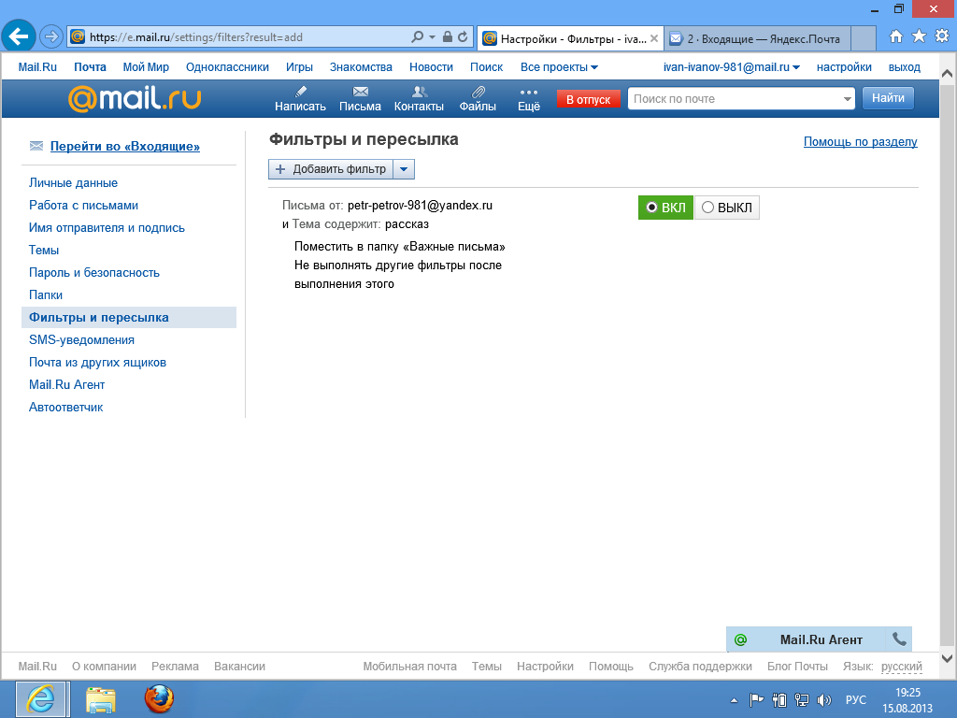
Task: Click the page scrollbar up arrow
Action: (x=947, y=73)
